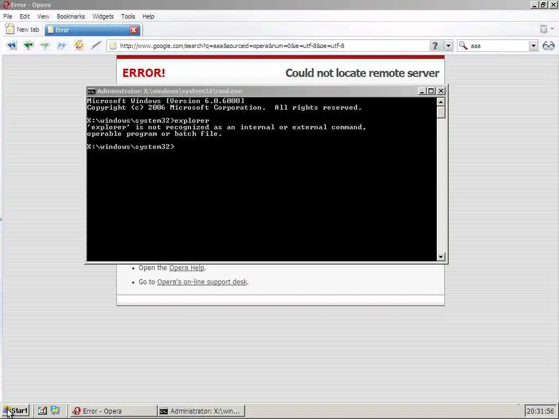Open the closed tabs trash can icon
559x419 pixels.
[x=543, y=29]
